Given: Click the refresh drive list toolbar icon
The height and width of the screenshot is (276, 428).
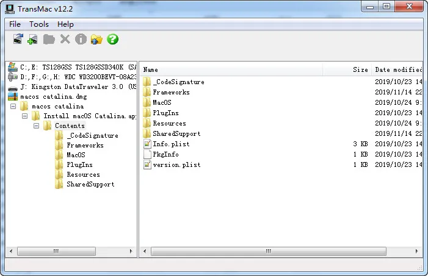Looking at the screenshot, I should 18,39.
